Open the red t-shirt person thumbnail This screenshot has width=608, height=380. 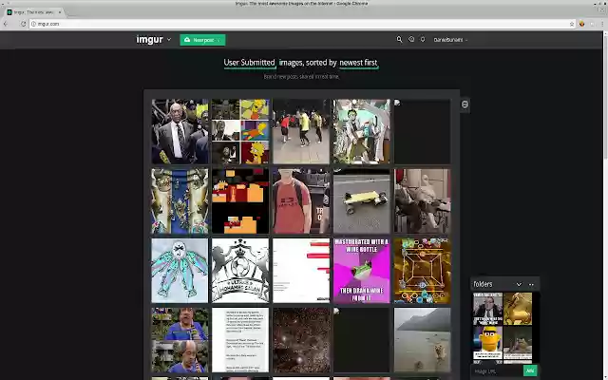click(x=301, y=200)
